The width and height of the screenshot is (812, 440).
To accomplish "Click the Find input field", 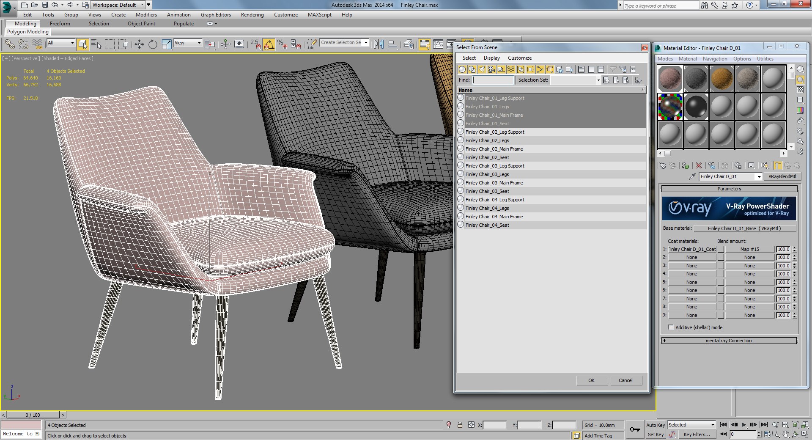I will (493, 80).
